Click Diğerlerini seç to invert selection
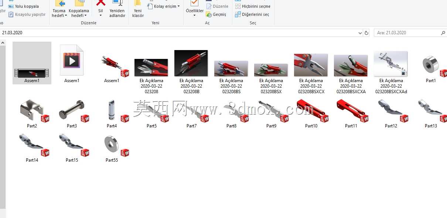Viewport: 447px width, 218px height. coord(252,14)
